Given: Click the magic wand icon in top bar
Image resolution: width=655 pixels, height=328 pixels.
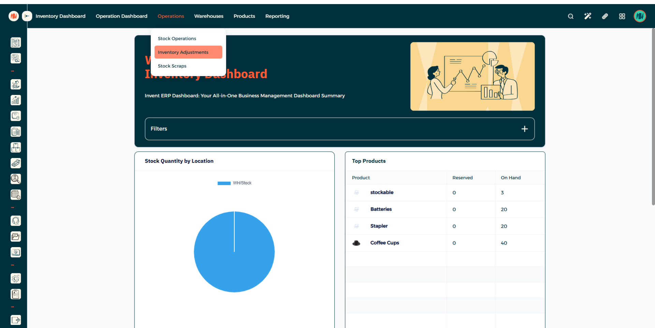Looking at the screenshot, I should (587, 16).
